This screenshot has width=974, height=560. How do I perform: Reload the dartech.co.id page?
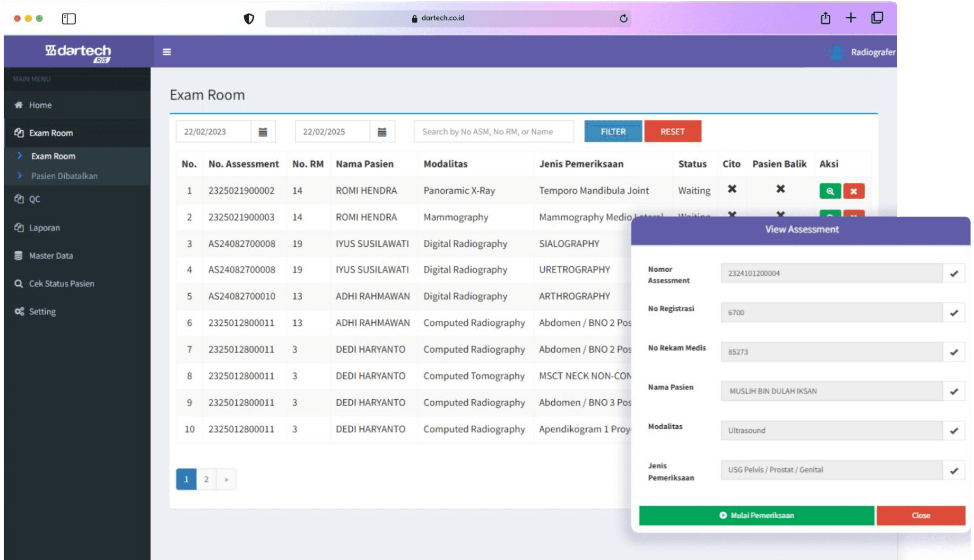click(x=623, y=18)
